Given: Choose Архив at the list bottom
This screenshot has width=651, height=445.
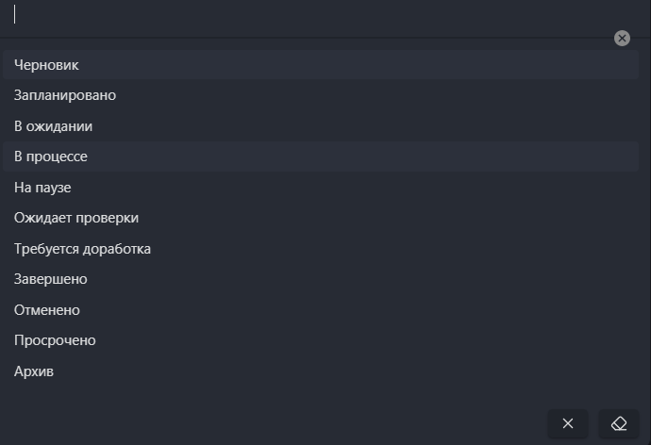Looking at the screenshot, I should pyautogui.click(x=34, y=371).
